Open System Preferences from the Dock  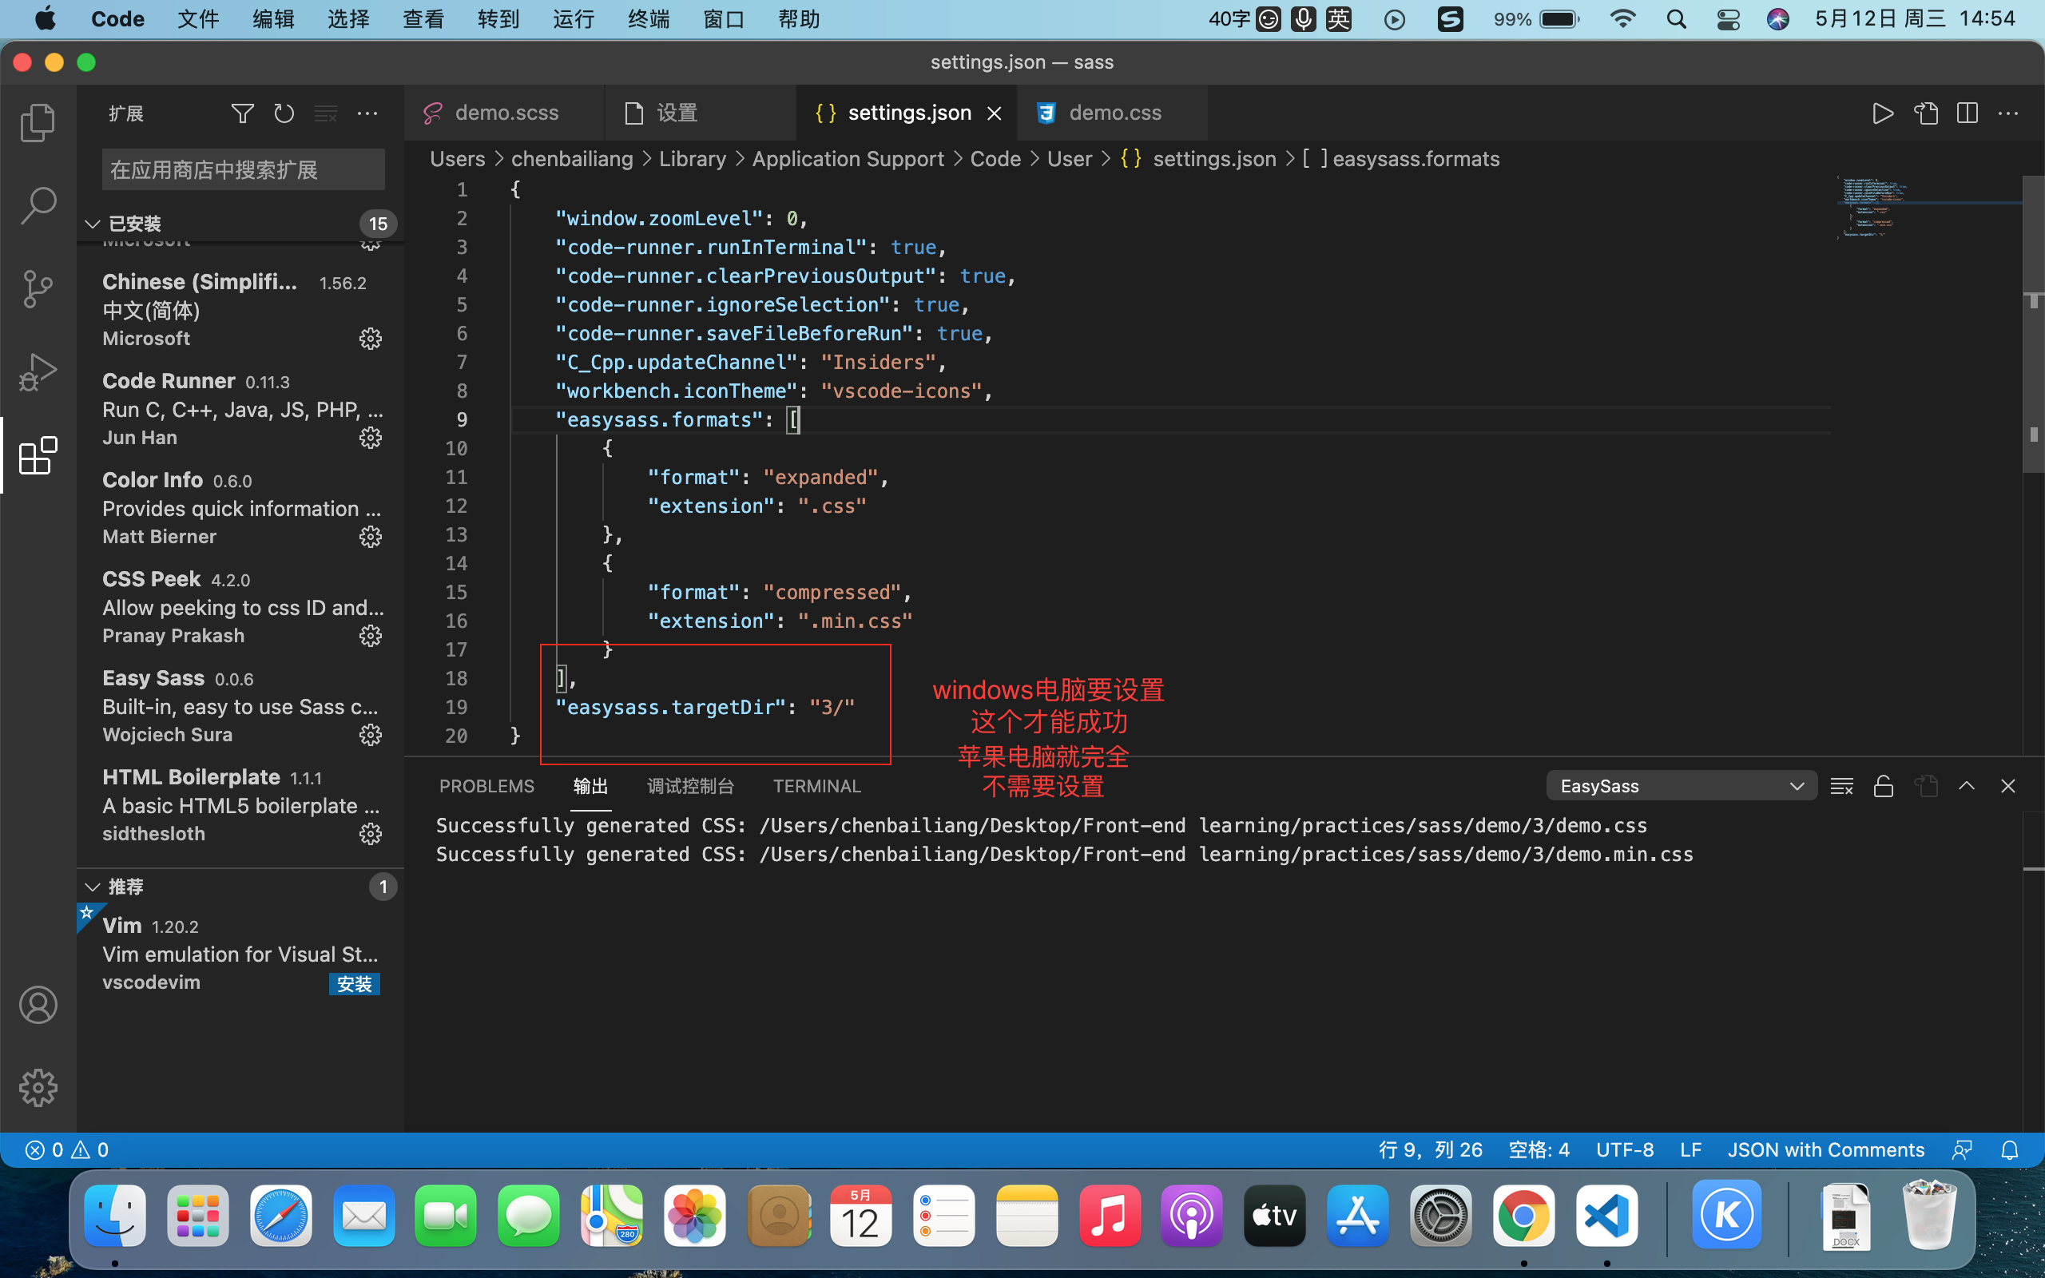tap(1441, 1216)
